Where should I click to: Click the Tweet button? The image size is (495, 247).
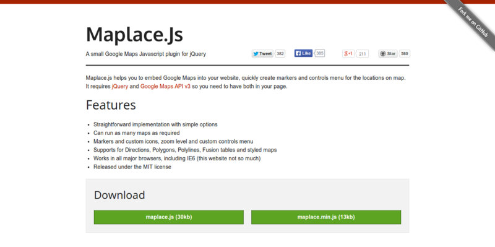(262, 54)
